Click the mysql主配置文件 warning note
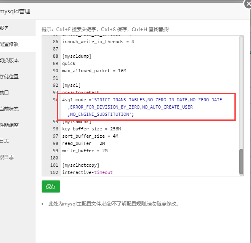 (114, 204)
